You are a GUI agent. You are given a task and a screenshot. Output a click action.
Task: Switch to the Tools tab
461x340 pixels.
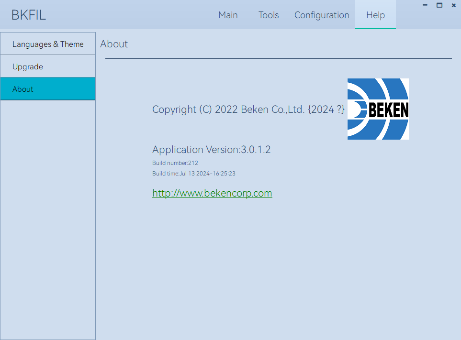(269, 15)
